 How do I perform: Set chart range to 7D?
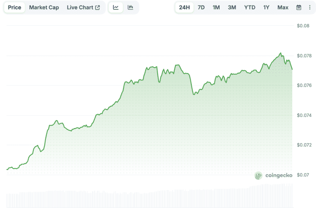pos(201,8)
